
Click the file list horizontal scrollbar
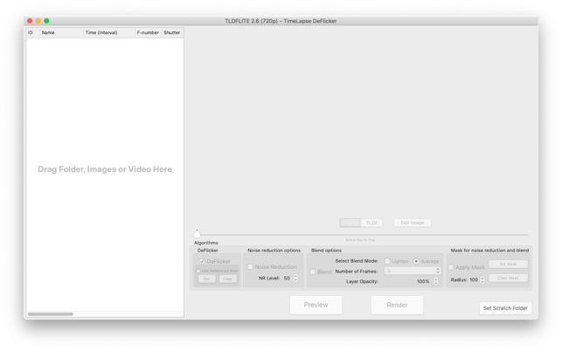[51, 314]
